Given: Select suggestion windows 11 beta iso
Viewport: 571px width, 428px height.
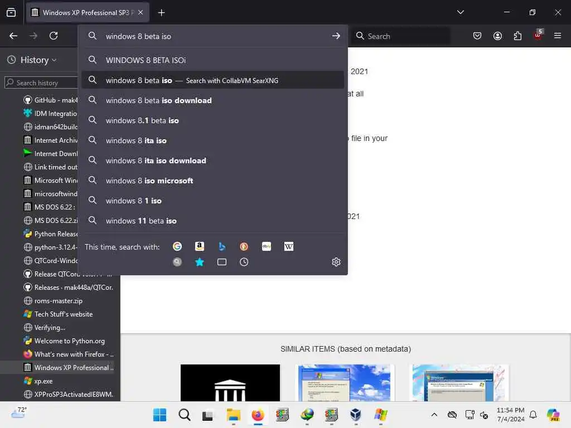Looking at the screenshot, I should (x=212, y=221).
